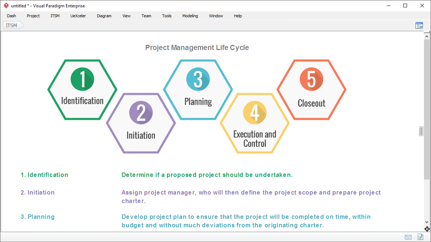The image size is (431, 242).
Task: Open the Team menu
Action: pos(146,16)
